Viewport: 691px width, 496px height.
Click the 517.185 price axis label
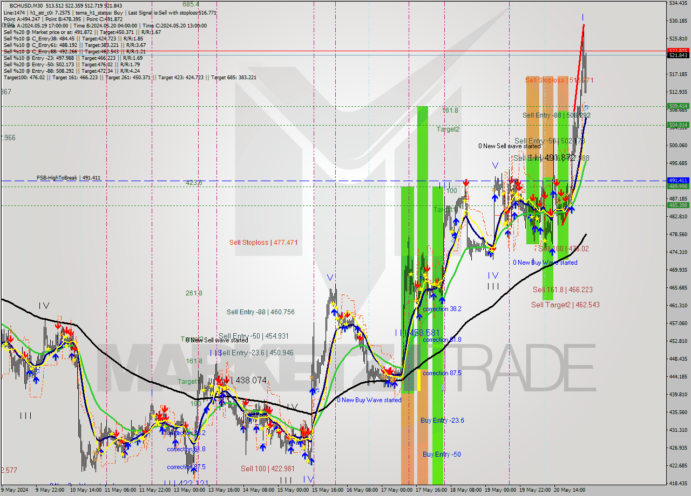(678, 74)
